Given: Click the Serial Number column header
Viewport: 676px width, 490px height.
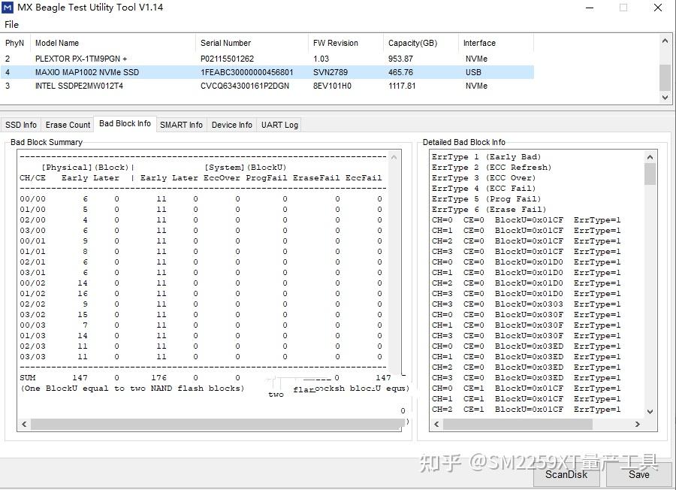Looking at the screenshot, I should (225, 43).
